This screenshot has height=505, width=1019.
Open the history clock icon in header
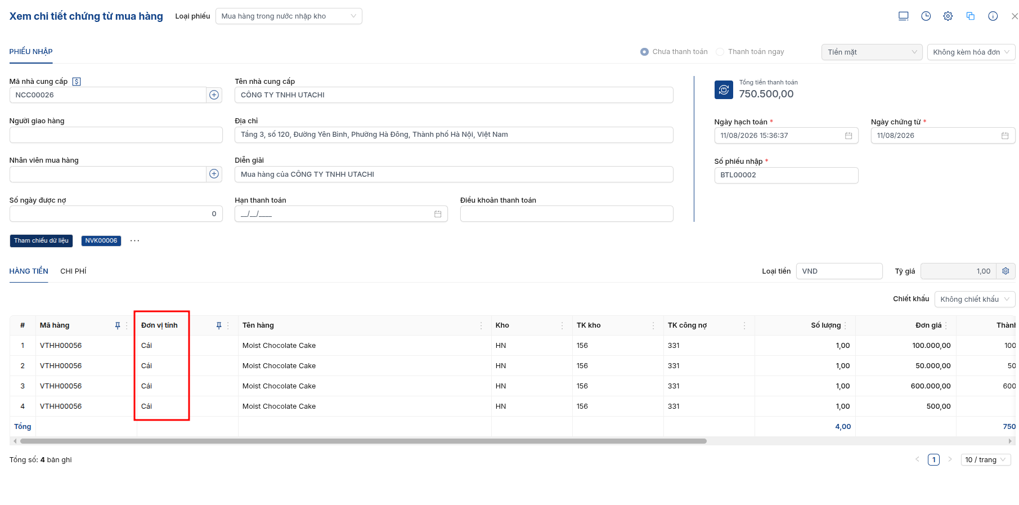click(x=926, y=16)
